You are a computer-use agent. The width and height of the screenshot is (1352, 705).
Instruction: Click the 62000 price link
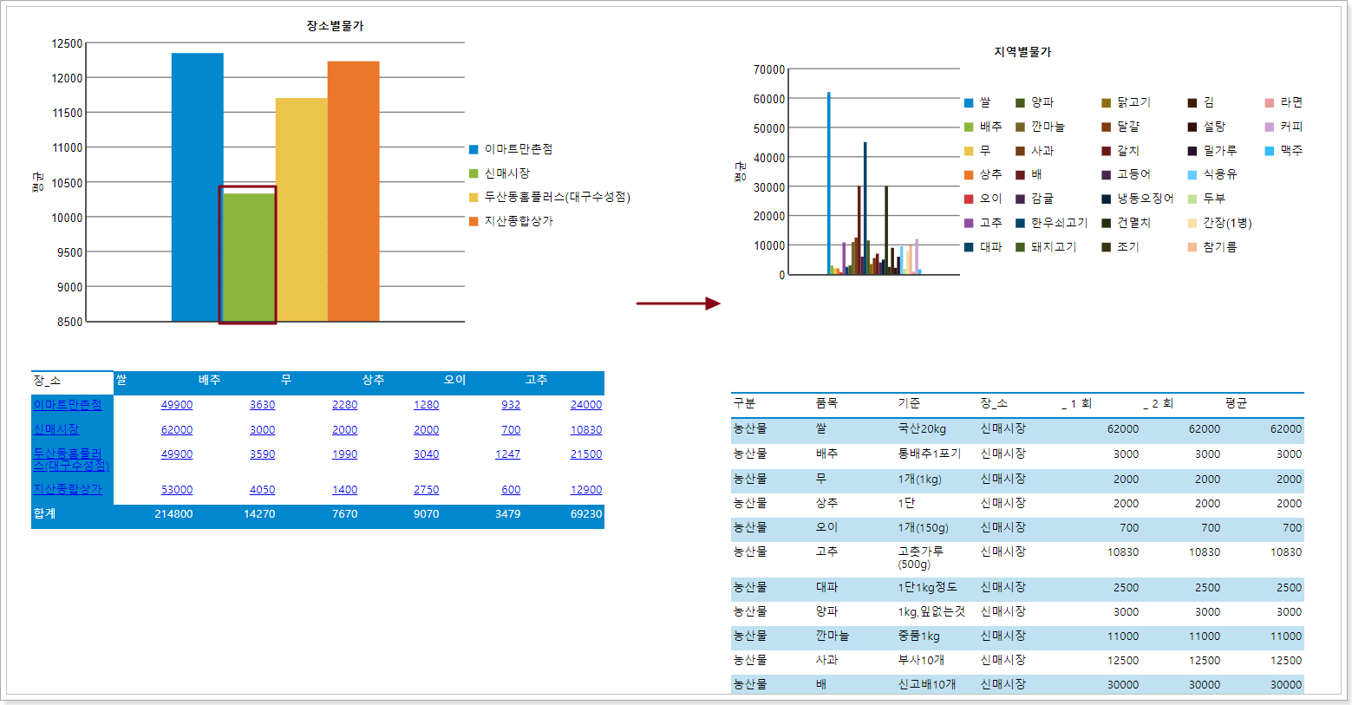pos(177,429)
